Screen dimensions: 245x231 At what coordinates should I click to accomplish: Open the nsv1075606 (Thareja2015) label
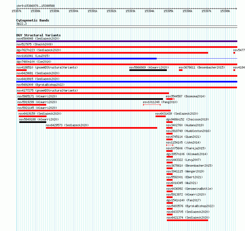coord(186,148)
